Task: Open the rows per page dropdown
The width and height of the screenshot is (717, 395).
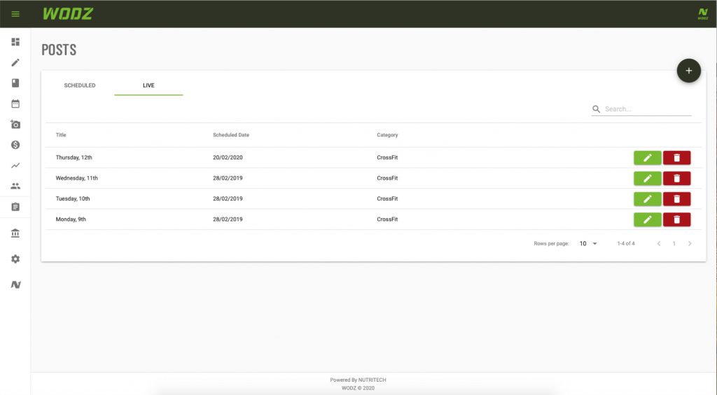Action: click(x=588, y=243)
